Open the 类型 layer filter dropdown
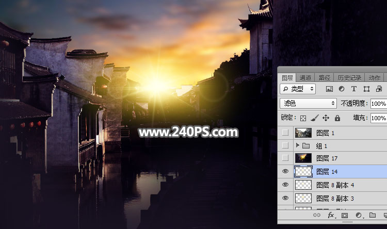Screen dimensions: 387x229 click(x=298, y=89)
